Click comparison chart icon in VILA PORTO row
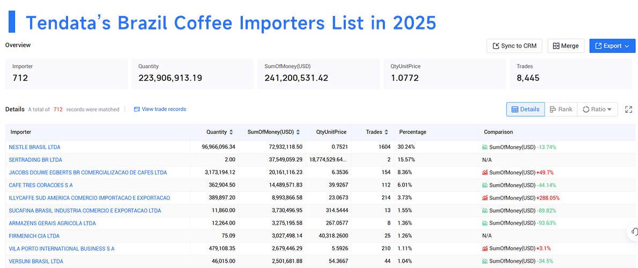 [485, 249]
